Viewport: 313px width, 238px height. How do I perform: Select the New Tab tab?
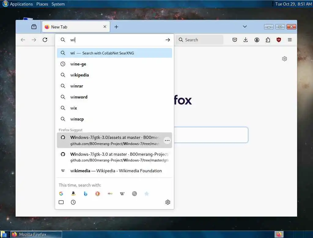pyautogui.click(x=76, y=27)
